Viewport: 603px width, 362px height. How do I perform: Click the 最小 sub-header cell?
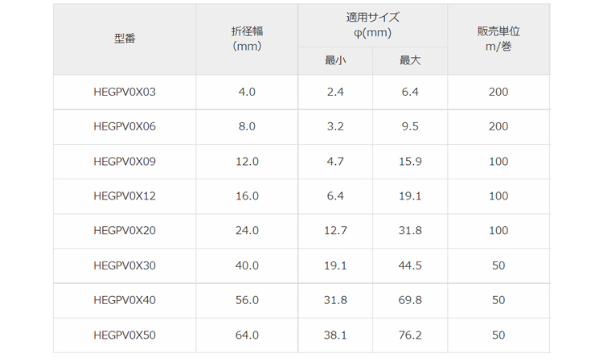pos(335,60)
